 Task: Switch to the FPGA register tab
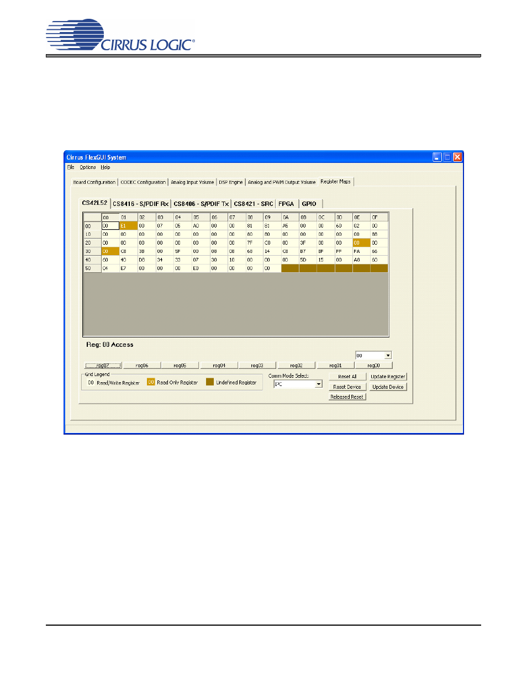[x=286, y=204]
